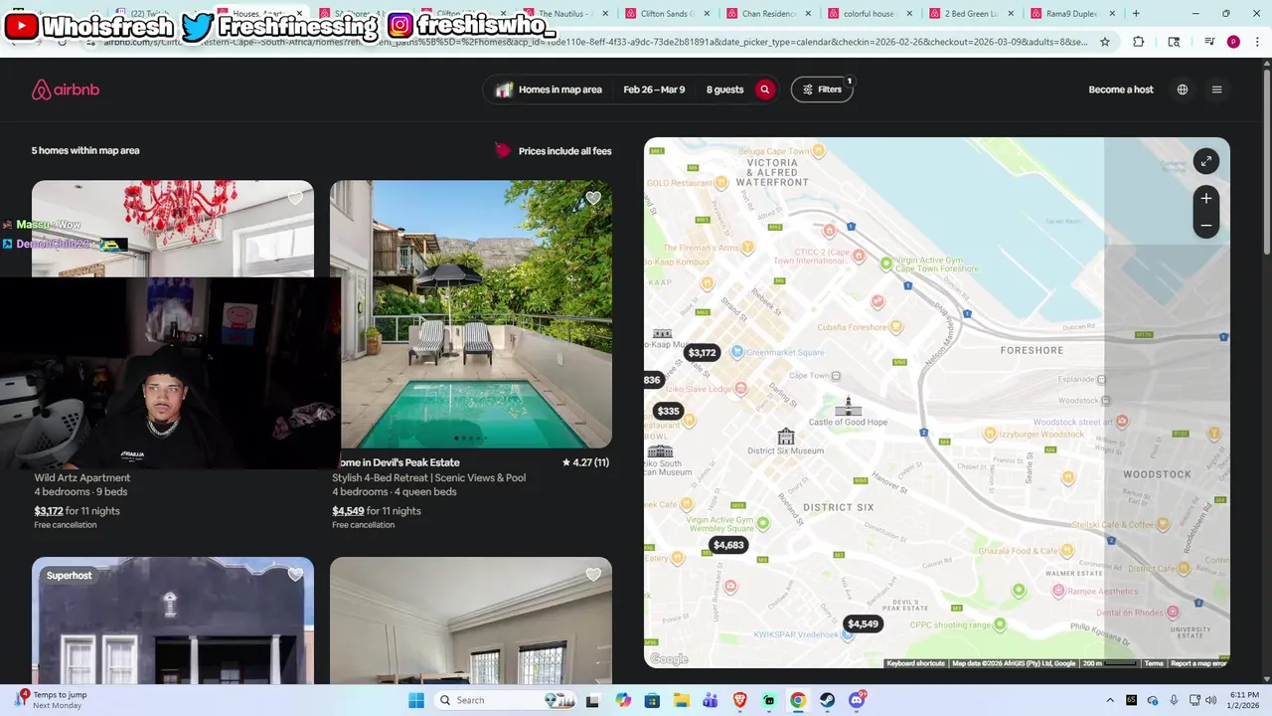1272x716 pixels.
Task: Close the Rama9 Duplex tab
Action: click(1112, 14)
